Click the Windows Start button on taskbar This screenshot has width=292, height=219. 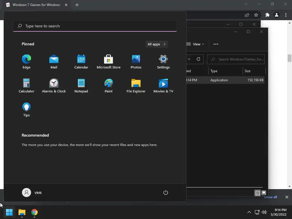click(x=9, y=212)
